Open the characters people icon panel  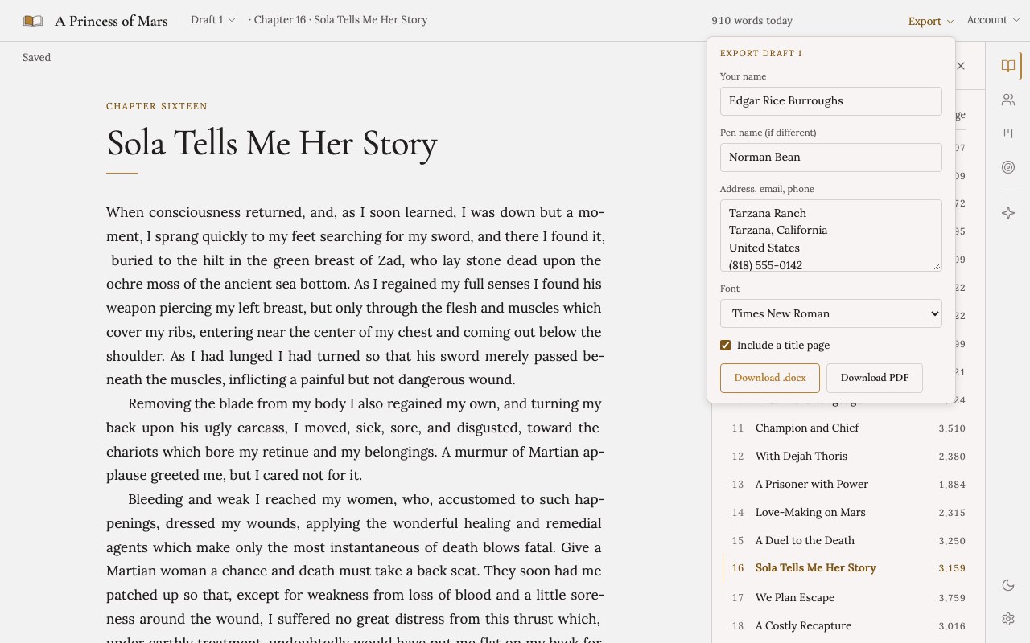[x=1007, y=100]
